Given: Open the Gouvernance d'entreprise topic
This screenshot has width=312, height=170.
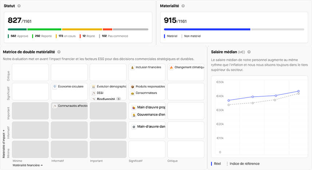Looking at the screenshot, I should [150, 115].
